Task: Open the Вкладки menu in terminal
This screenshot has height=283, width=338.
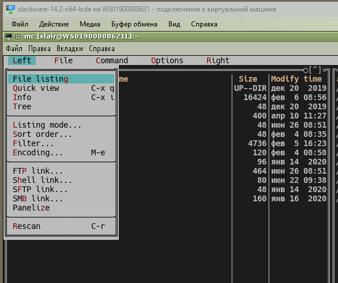Action: click(70, 48)
